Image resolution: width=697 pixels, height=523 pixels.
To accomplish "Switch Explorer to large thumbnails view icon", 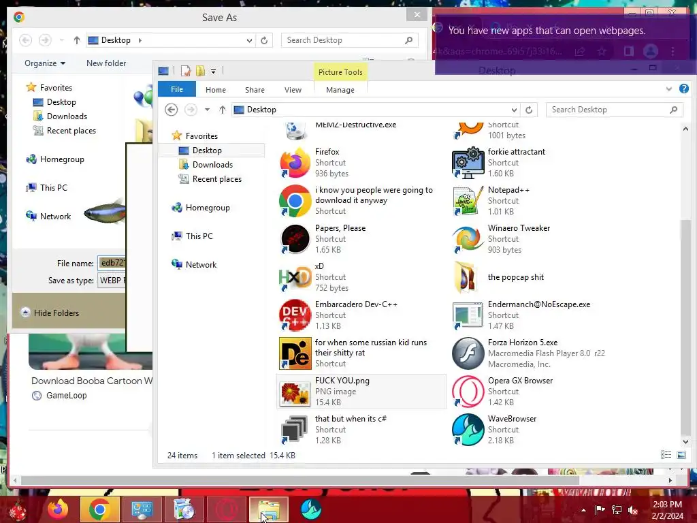I will tap(681, 454).
